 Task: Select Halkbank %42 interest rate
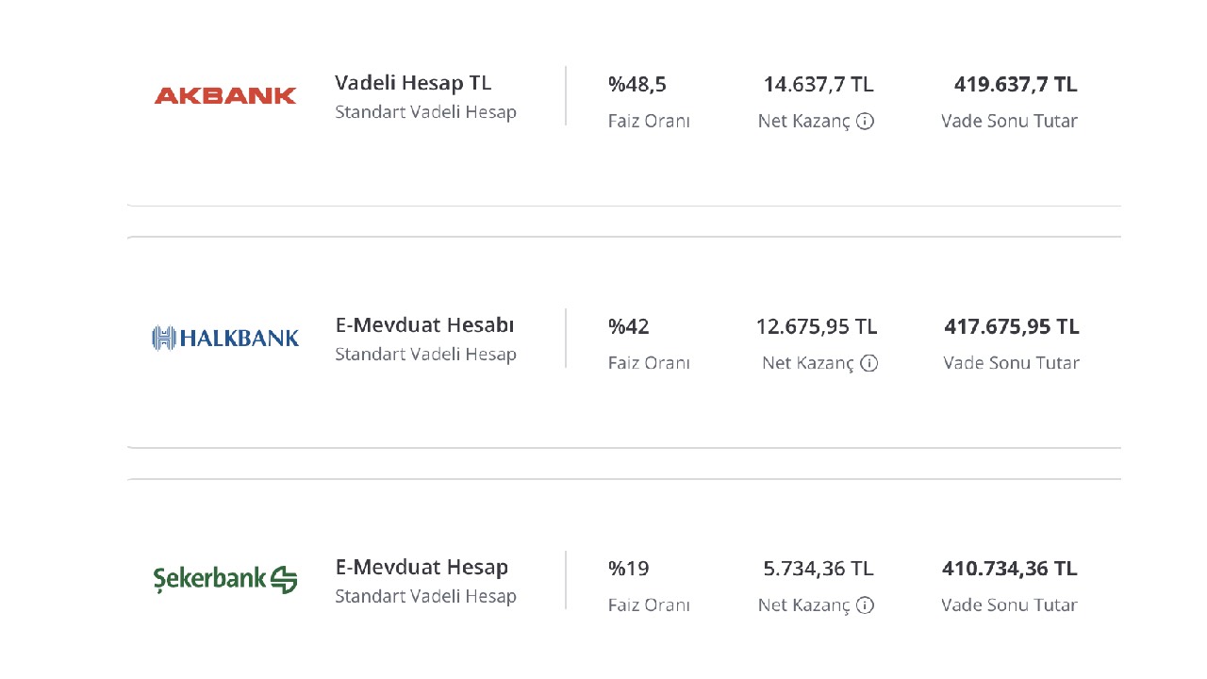[629, 327]
